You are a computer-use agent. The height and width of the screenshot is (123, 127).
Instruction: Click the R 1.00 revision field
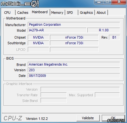pyautogui.click(x=104, y=30)
